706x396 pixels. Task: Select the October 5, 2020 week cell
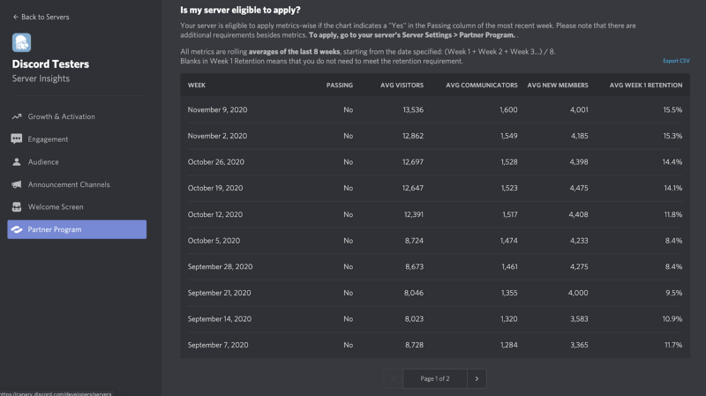pyautogui.click(x=214, y=241)
